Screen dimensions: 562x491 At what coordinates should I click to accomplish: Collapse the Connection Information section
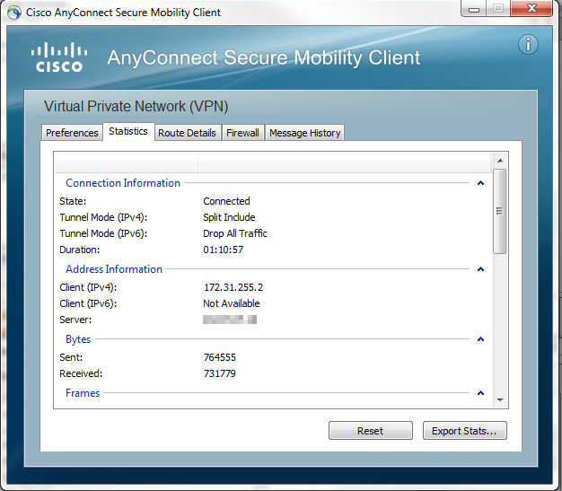[x=481, y=183]
